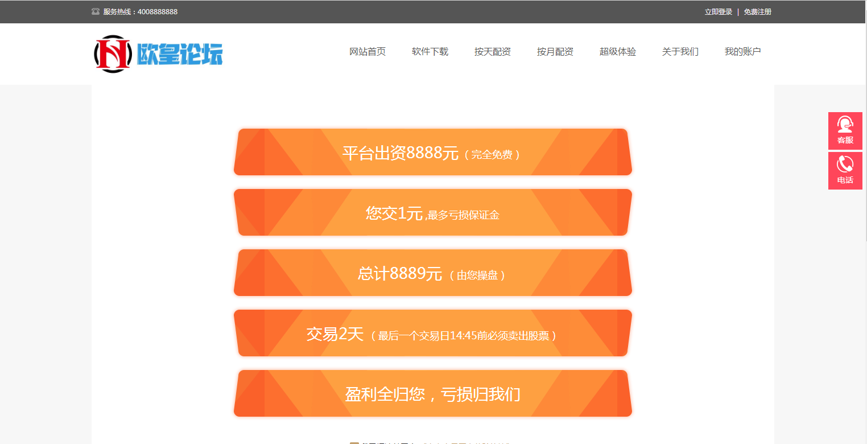Click the 免费注册 free registration link
The width and height of the screenshot is (867, 444).
click(x=757, y=11)
